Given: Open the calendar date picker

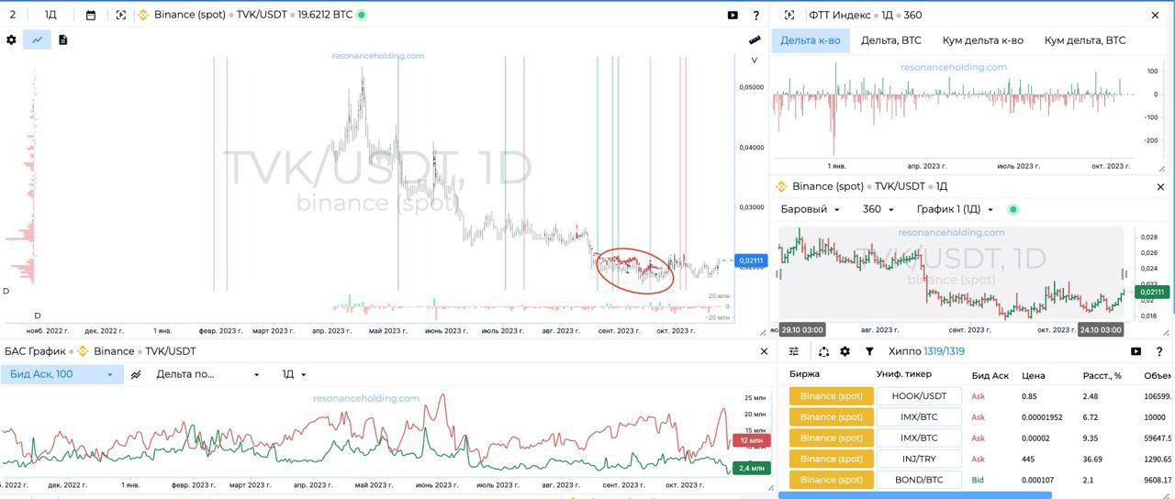Looking at the screenshot, I should click(91, 16).
